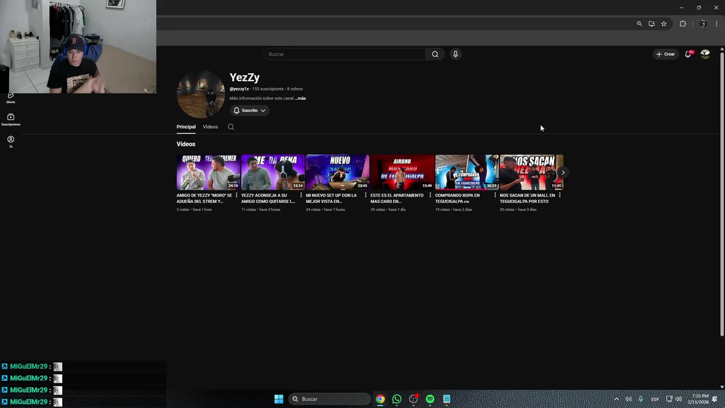Screen dimensions: 725x408
Task: Open the Tú section in the sidebar
Action: coord(10,142)
